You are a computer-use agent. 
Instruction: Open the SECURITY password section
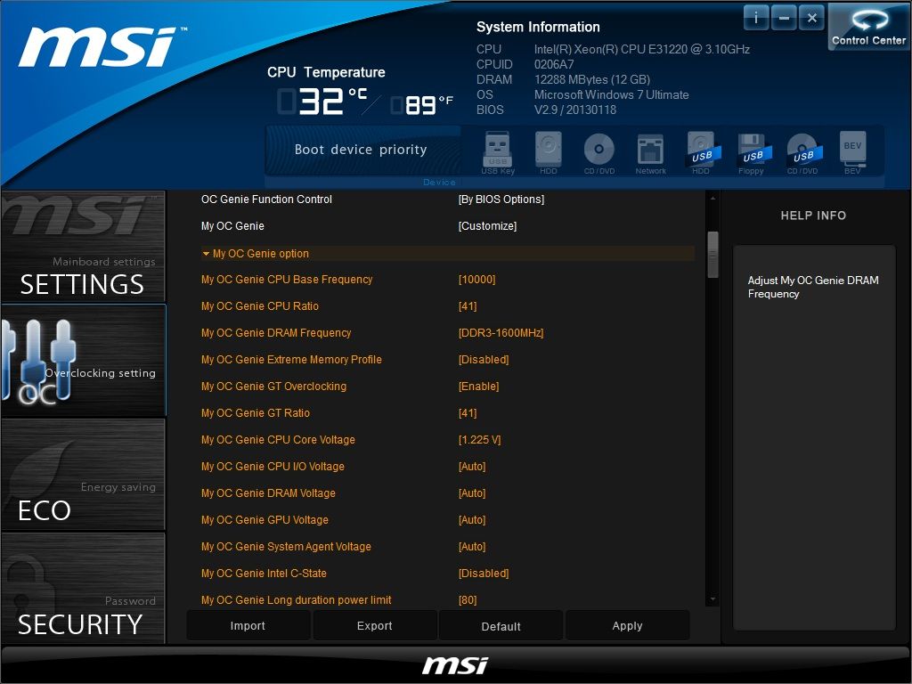83,588
